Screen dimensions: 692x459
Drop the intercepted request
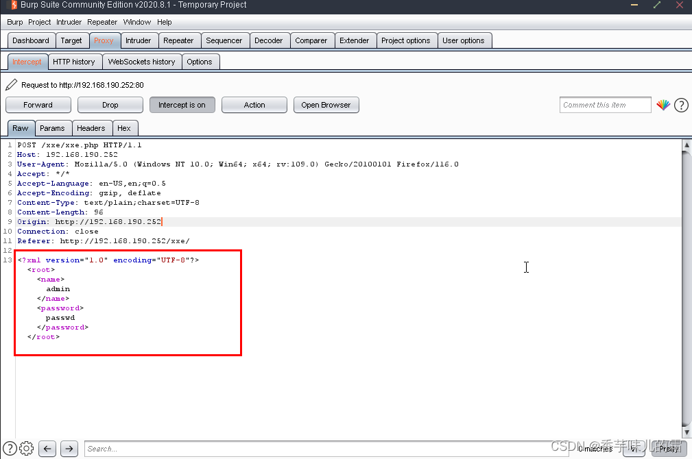110,105
